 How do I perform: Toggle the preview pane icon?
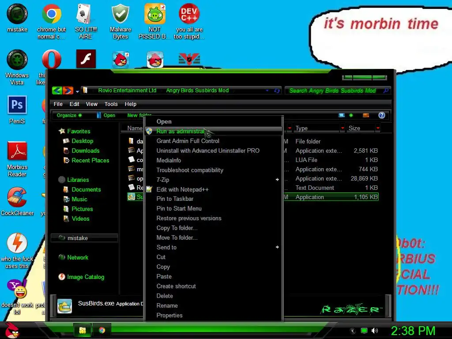pos(366,115)
